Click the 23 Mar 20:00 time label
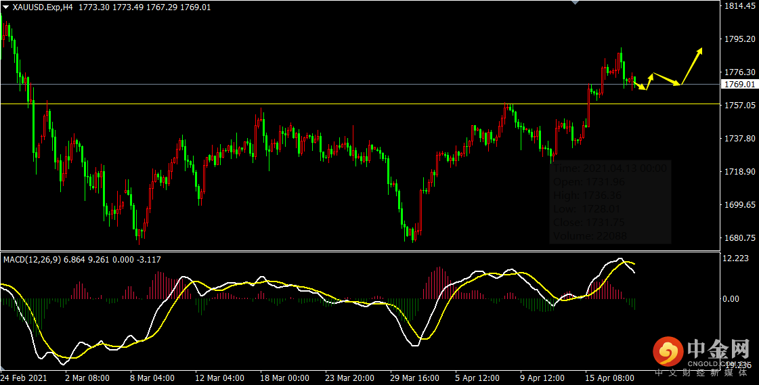 pyautogui.click(x=350, y=378)
